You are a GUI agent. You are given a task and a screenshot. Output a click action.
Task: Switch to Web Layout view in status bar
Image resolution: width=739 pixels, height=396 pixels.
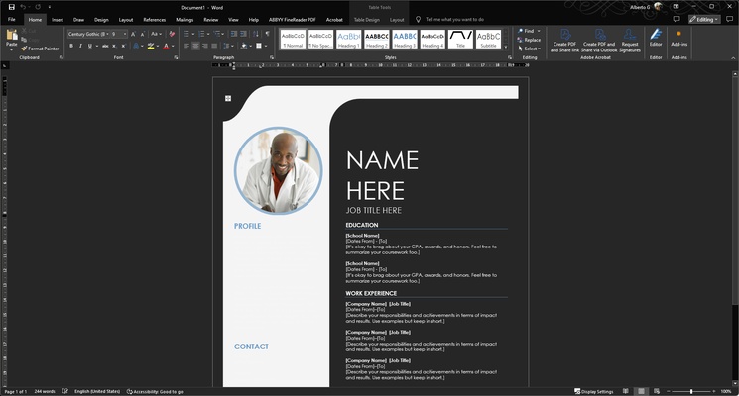tap(656, 391)
